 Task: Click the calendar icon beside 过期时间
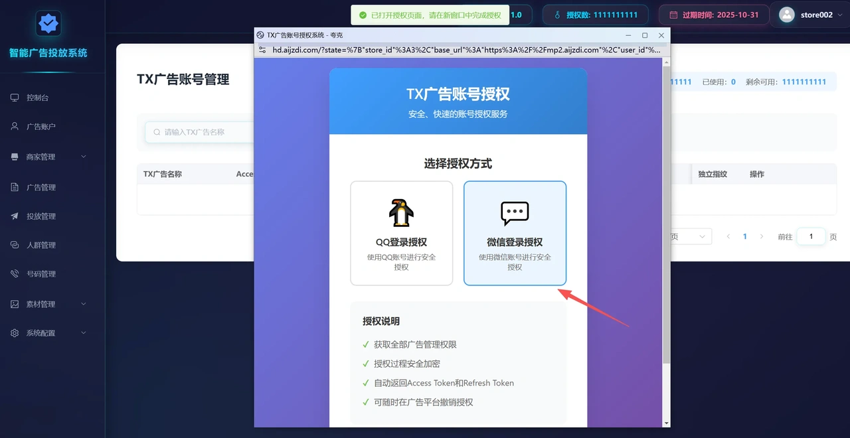click(673, 15)
